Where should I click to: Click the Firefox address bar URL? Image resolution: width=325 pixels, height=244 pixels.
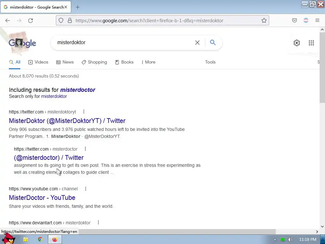(149, 21)
